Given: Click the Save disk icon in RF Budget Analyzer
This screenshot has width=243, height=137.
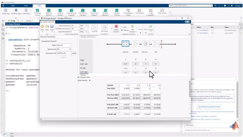Looking at the screenshot, I should (x=52, y=26).
